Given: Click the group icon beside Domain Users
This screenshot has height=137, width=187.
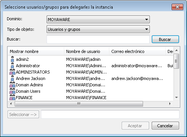Looking at the screenshot, I should (x=12, y=91).
